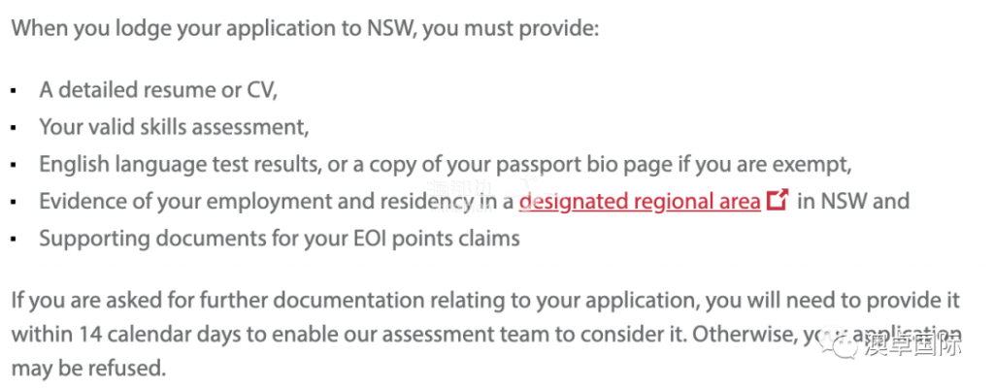
Task: Click the 'within 14 calendar days' text
Action: pos(129,334)
